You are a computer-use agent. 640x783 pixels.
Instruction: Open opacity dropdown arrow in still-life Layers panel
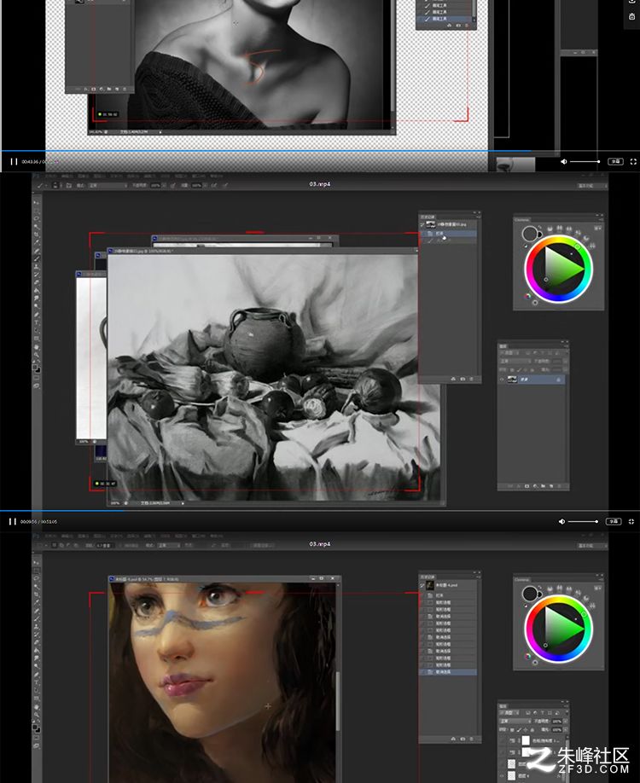pos(565,361)
